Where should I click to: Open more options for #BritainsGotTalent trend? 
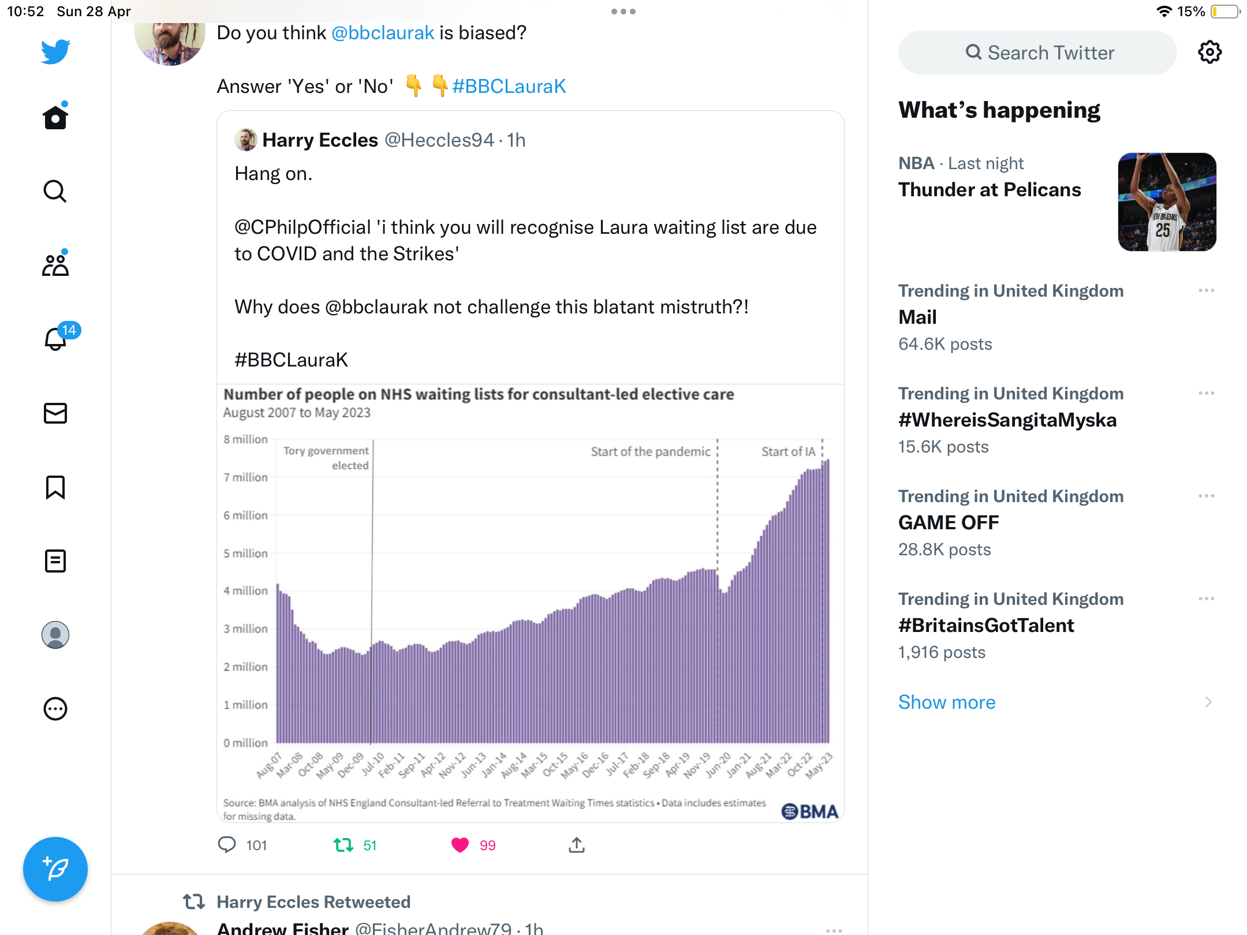(1206, 599)
